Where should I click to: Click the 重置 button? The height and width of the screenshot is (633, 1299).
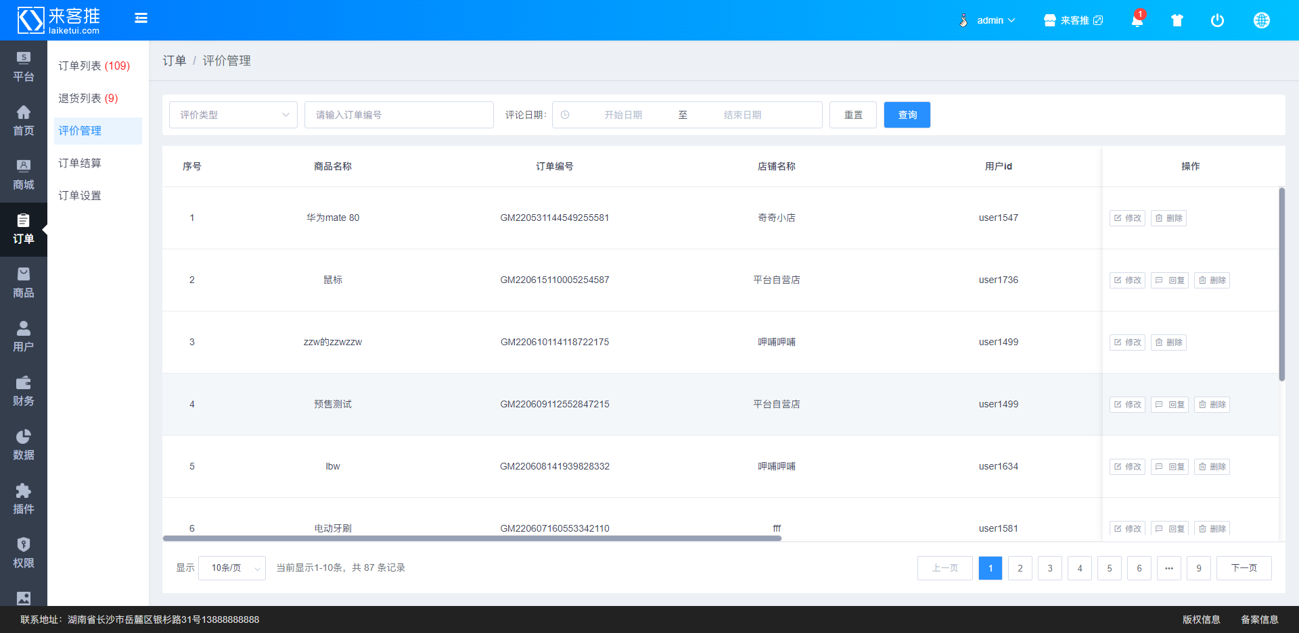click(853, 115)
